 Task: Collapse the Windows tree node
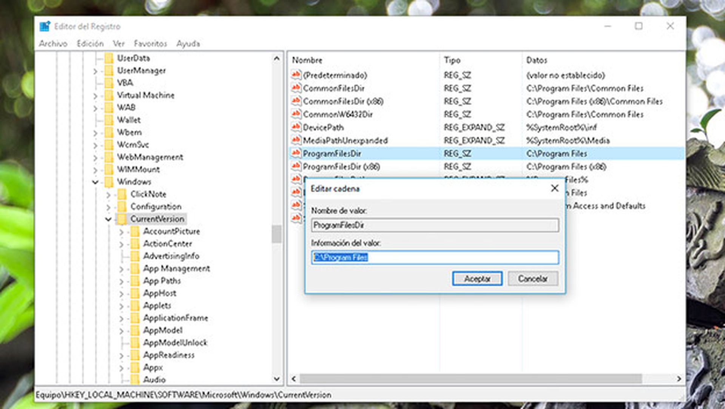click(95, 182)
